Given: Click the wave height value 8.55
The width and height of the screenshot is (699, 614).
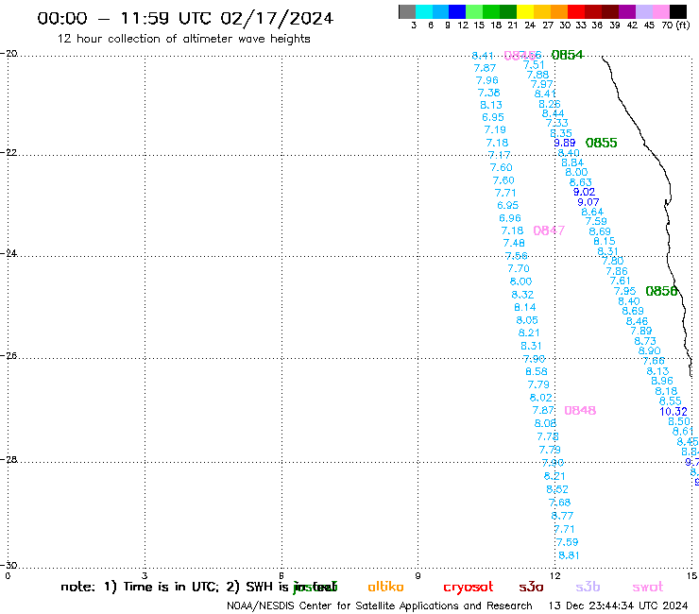Looking at the screenshot, I should click(x=670, y=401).
